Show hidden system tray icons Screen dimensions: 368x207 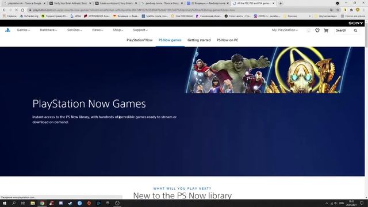(327, 203)
